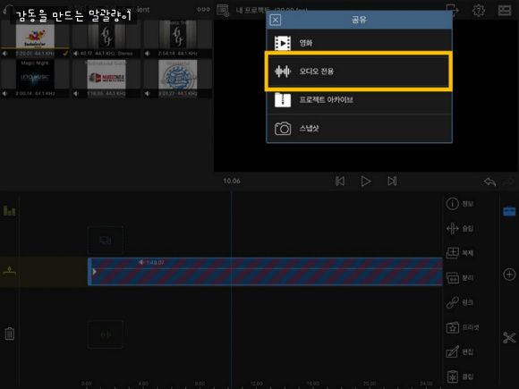Split the clip with the scissors tool

509,337
